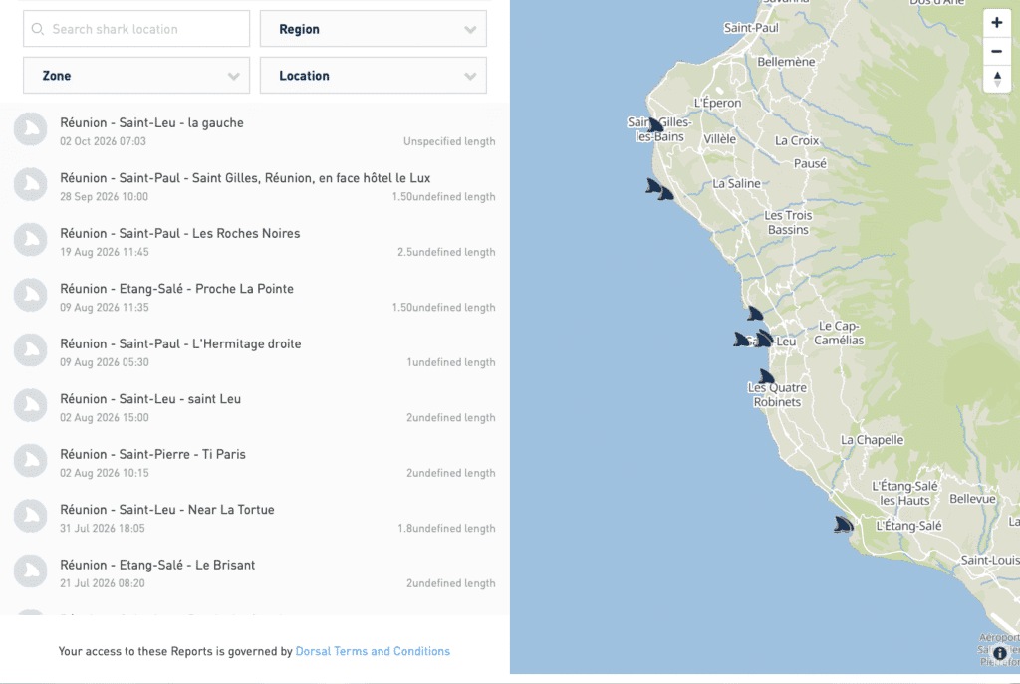Open the Region dropdown
The width and height of the screenshot is (1020, 684).
374,29
